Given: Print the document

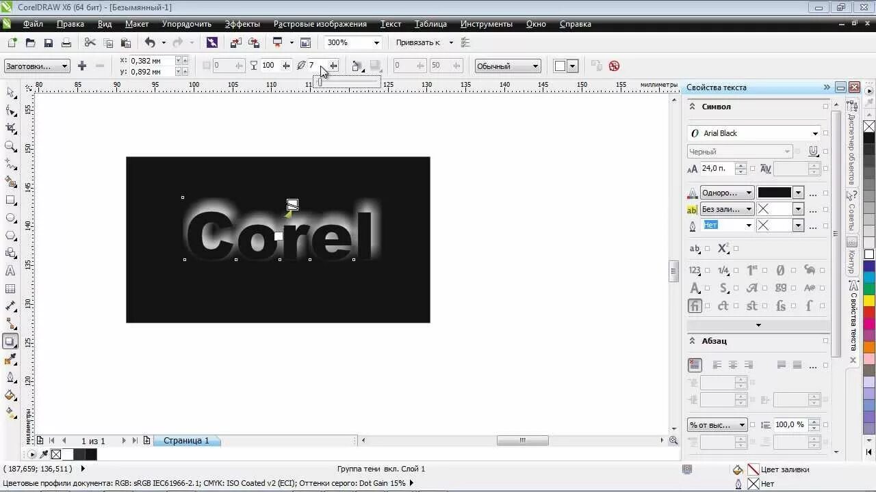Looking at the screenshot, I should [66, 42].
